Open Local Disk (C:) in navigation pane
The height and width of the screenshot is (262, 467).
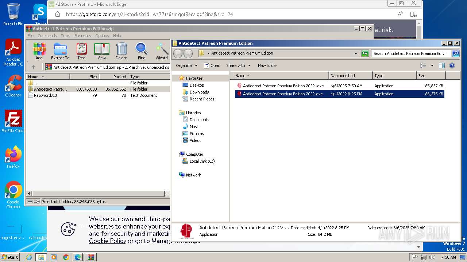[202, 161]
